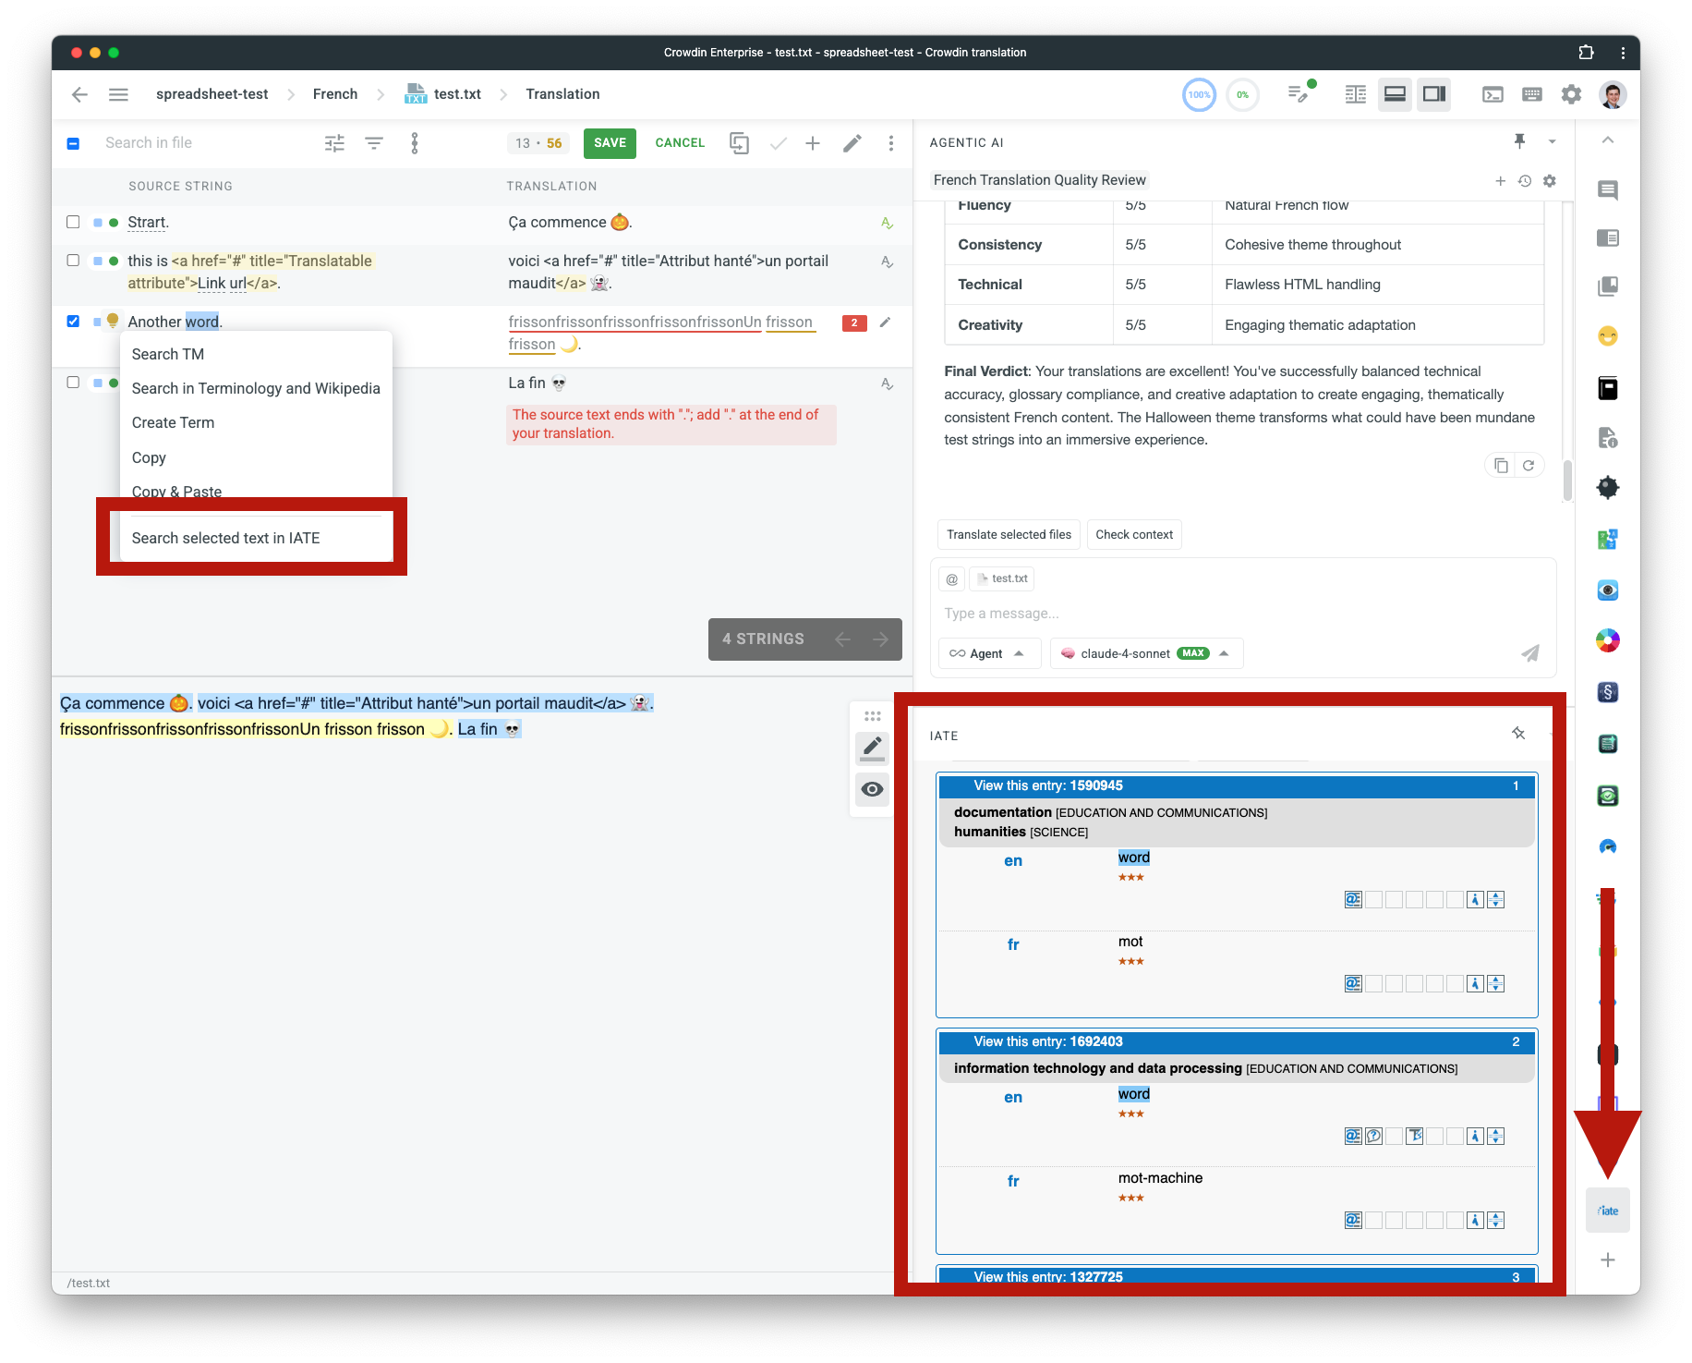Screen dimensions: 1692x1363
Task: Uncheck the "Another word." string checkbox
Action: coord(73,322)
